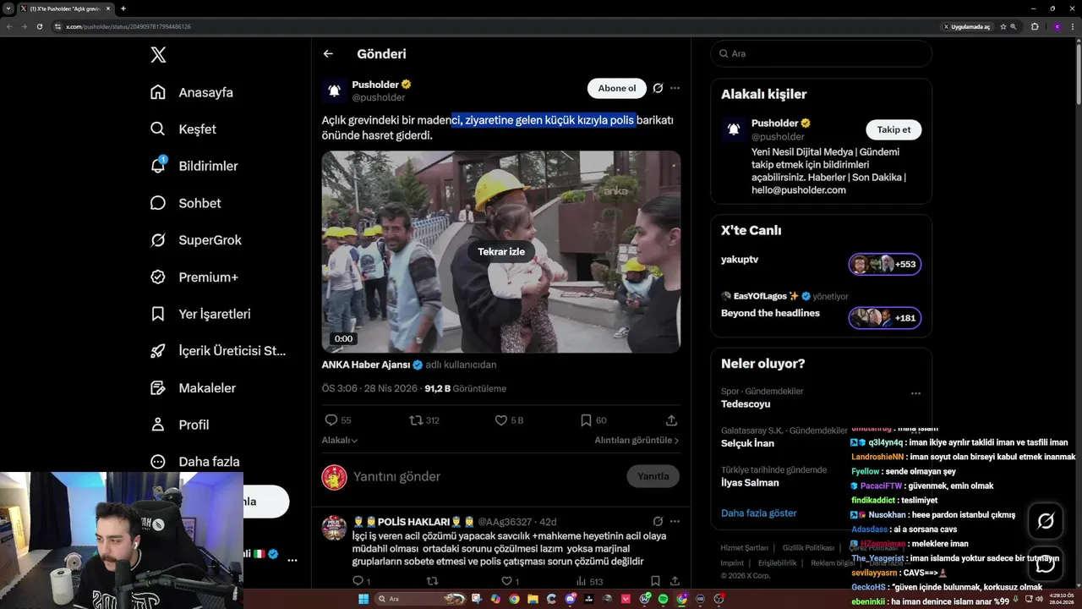The height and width of the screenshot is (609, 1082).
Task: Open Makaleler
Action: [x=193, y=387]
